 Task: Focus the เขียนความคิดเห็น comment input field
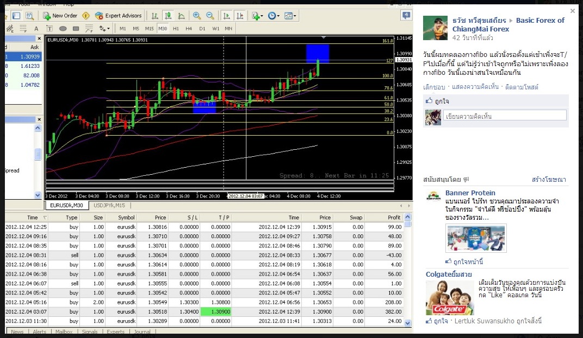click(505, 116)
